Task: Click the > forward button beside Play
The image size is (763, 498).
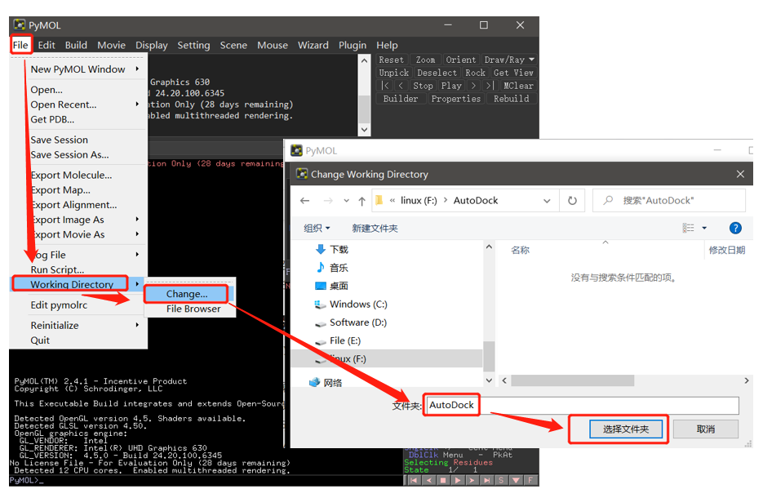Action: pyautogui.click(x=473, y=86)
